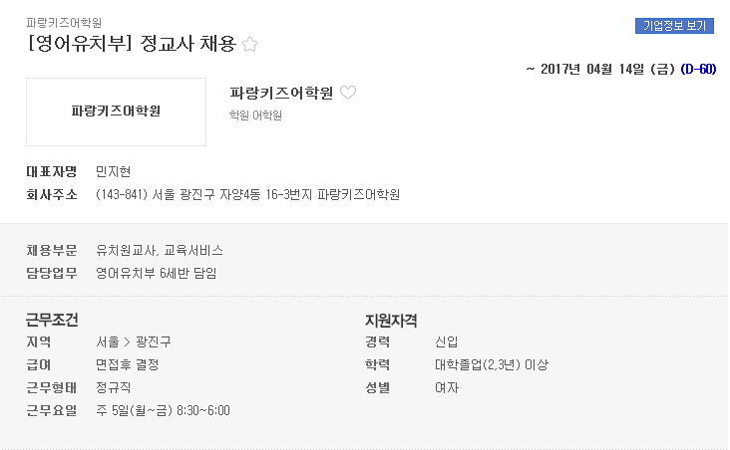Select the 면접후 결정 salary value
The image size is (730, 450).
127,364
